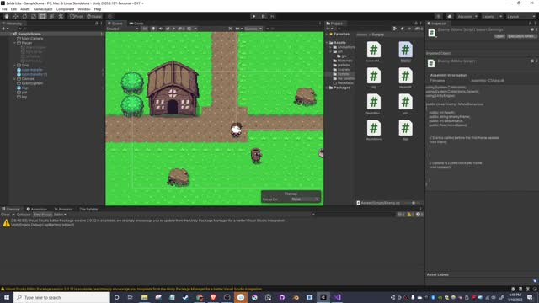
Task: Toggle the console warnings filter
Action: (410, 215)
